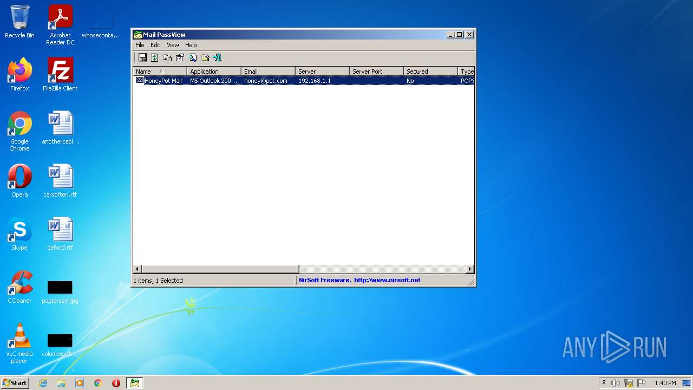Sort by the Secured column header
This screenshot has width=693, height=390.
(431, 71)
